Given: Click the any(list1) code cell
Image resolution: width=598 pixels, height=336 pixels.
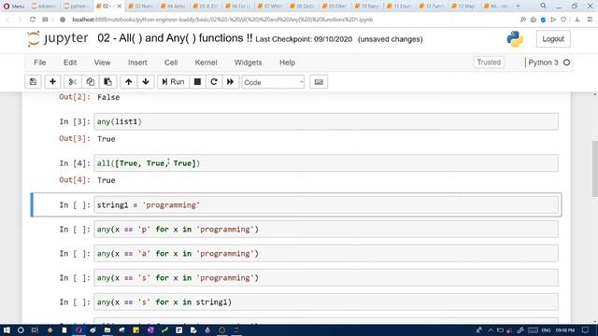Looking at the screenshot, I should click(326, 121).
